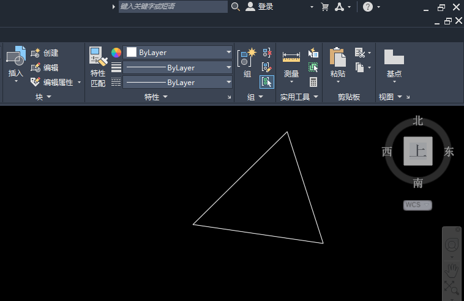The height and width of the screenshot is (301, 464).
Task: Click the Ungroup icon
Action: (x=267, y=53)
